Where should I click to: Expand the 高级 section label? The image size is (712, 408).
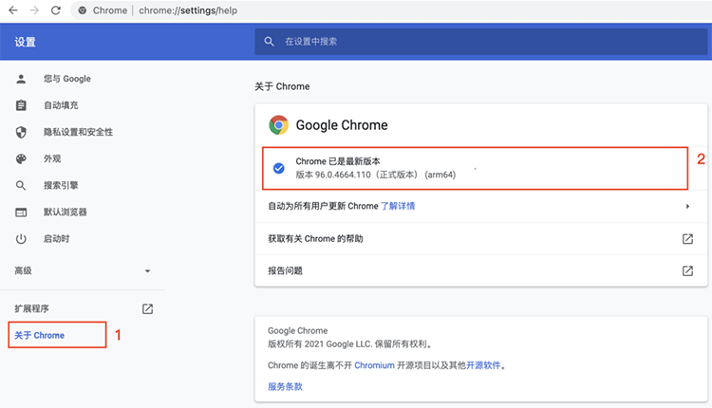click(23, 271)
